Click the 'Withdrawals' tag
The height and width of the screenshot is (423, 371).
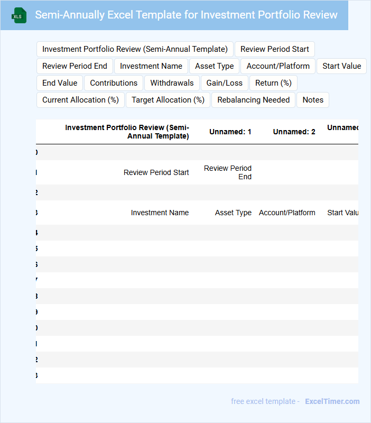pos(172,83)
